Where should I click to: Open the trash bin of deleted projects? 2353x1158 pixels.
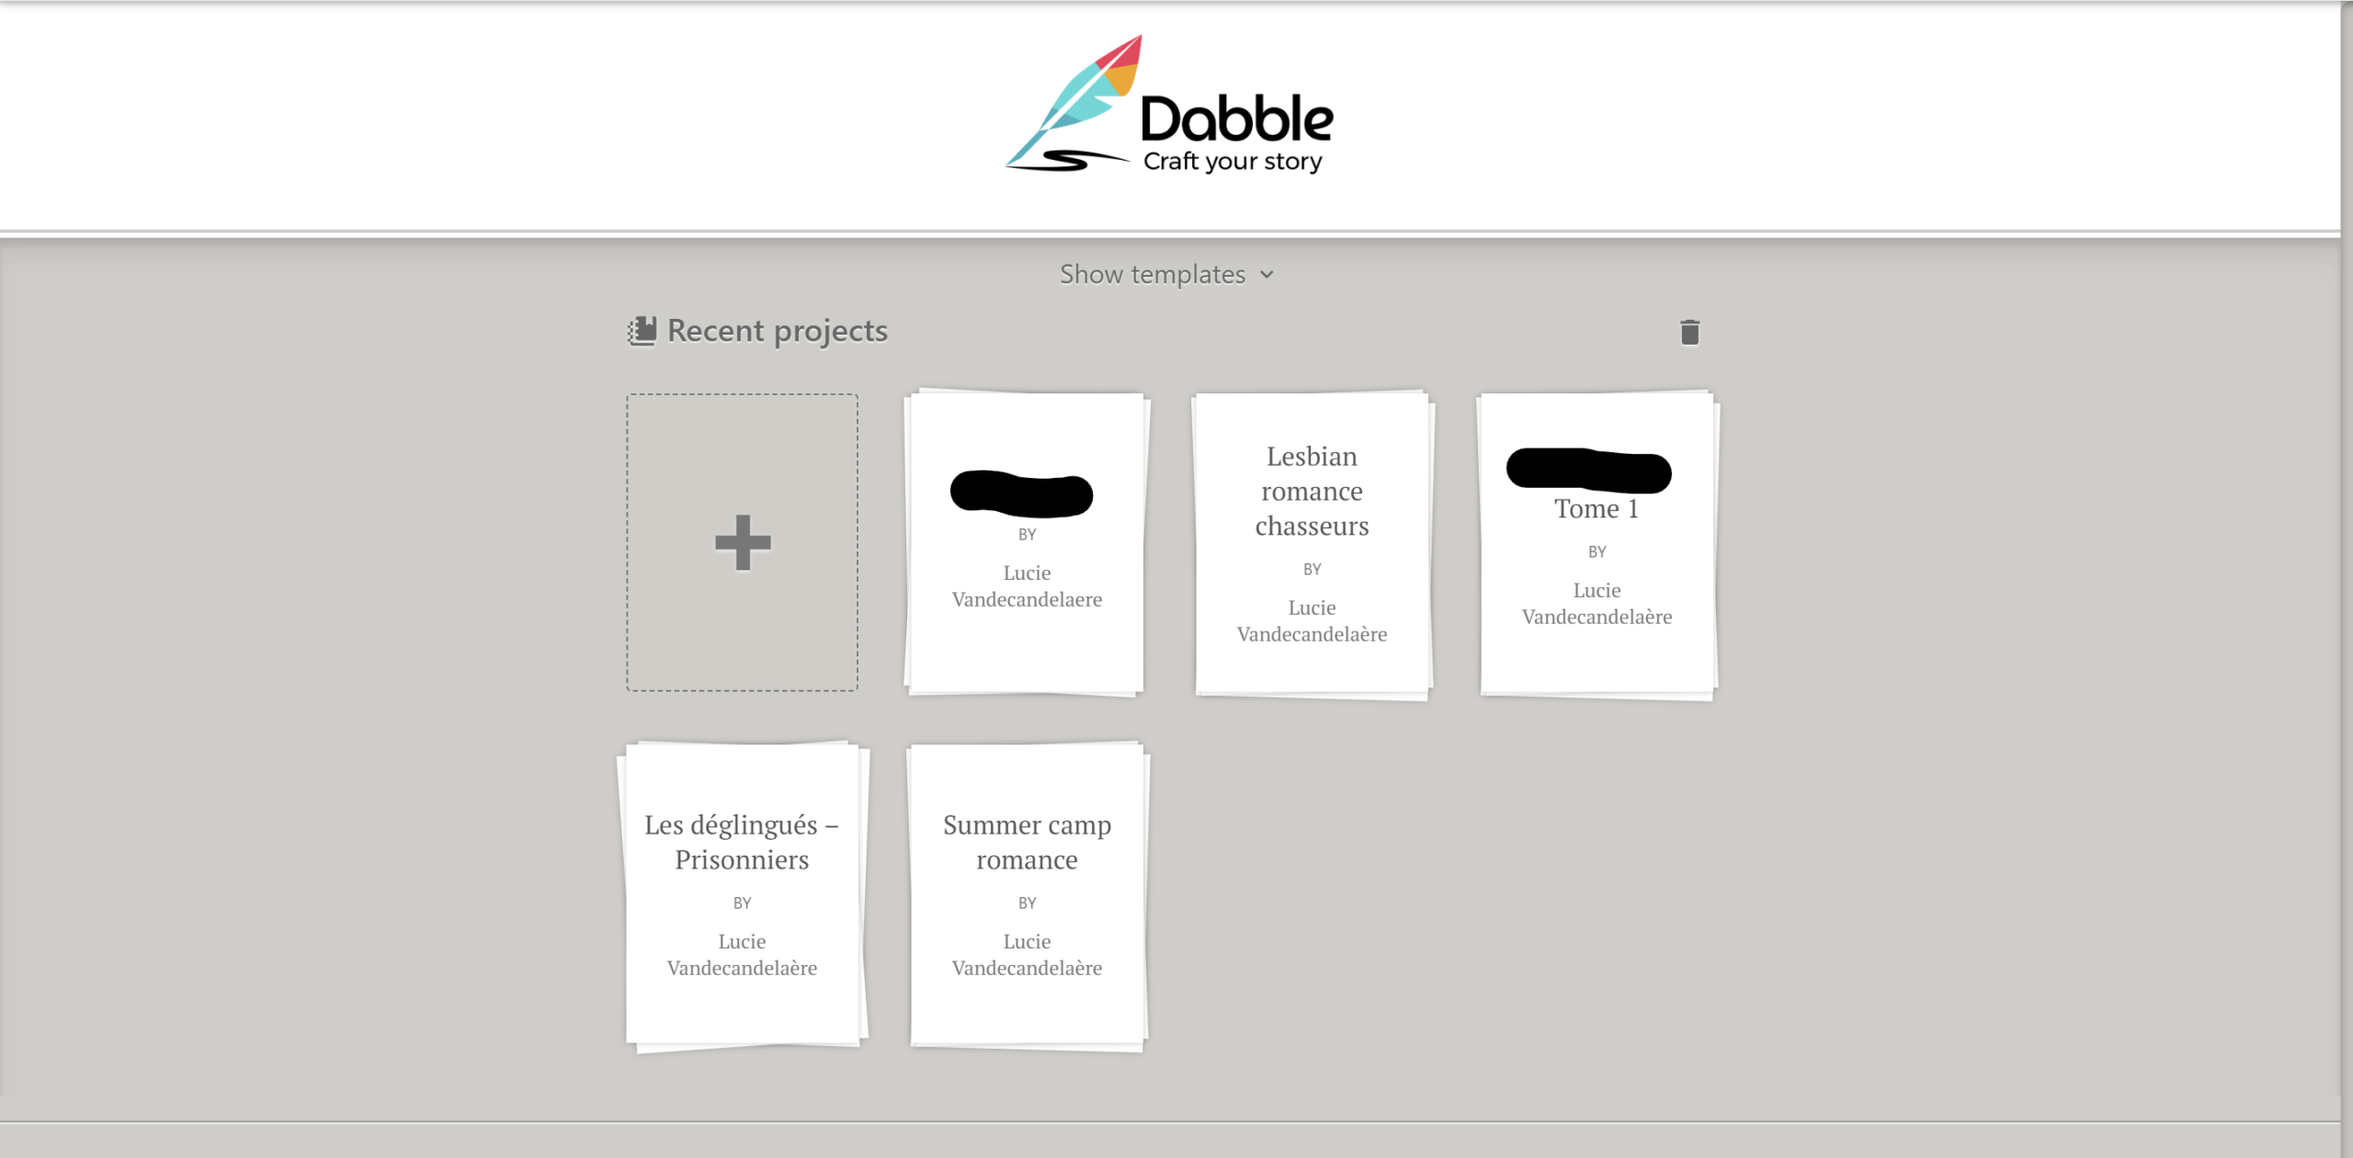tap(1689, 332)
